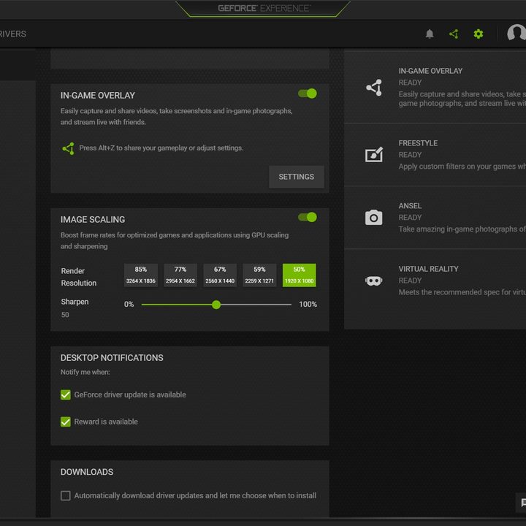Open the feedback chat icon at bottom right
The width and height of the screenshot is (526, 526).
pyautogui.click(x=522, y=503)
